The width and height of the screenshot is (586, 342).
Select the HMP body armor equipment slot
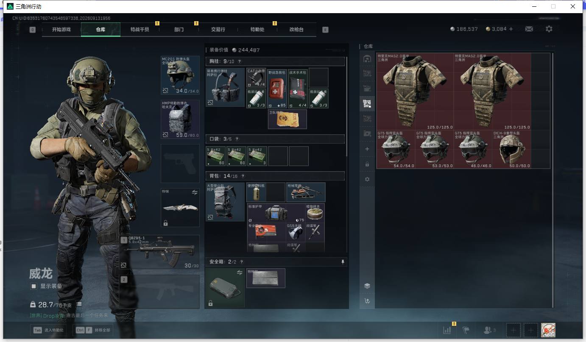(x=180, y=119)
